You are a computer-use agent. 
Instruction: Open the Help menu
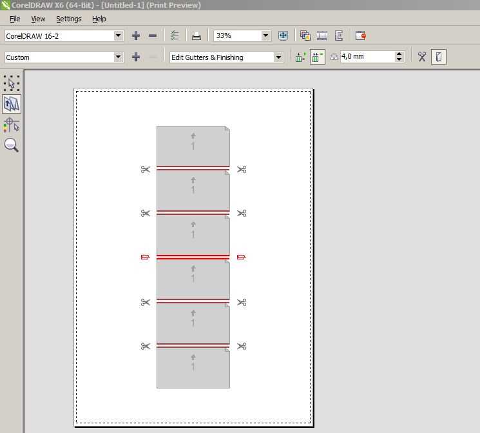pyautogui.click(x=99, y=19)
